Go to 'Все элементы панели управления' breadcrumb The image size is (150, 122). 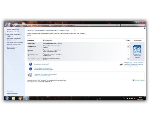tap(39, 25)
